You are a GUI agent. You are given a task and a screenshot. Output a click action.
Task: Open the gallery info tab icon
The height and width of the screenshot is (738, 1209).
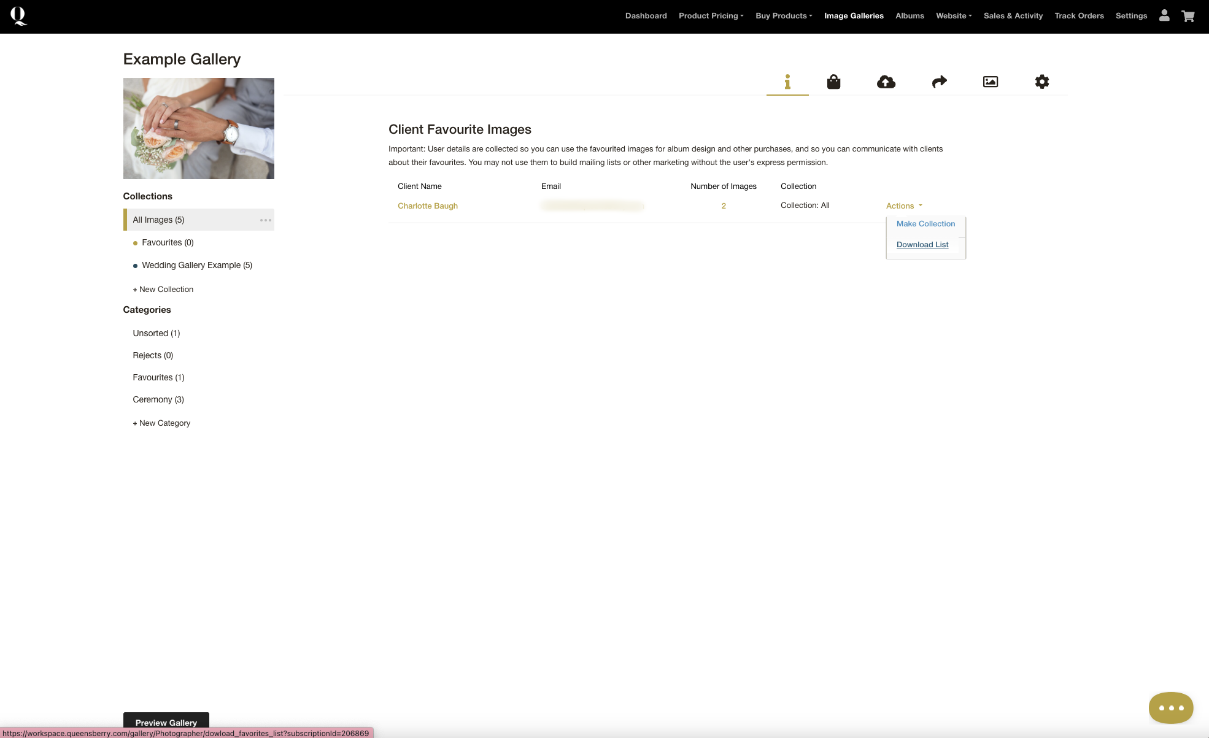pos(787,82)
